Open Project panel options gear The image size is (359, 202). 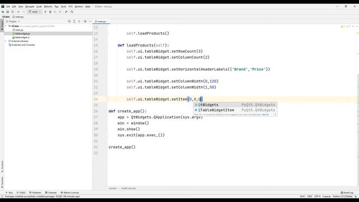85,21
